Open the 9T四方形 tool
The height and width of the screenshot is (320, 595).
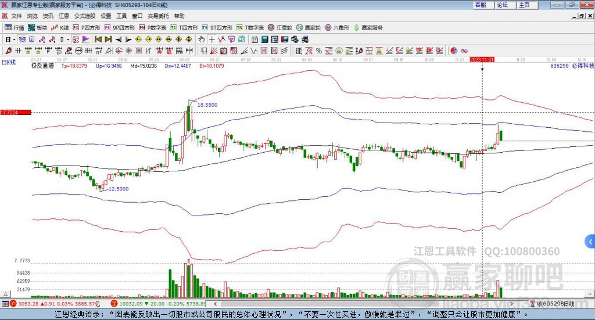(217, 28)
